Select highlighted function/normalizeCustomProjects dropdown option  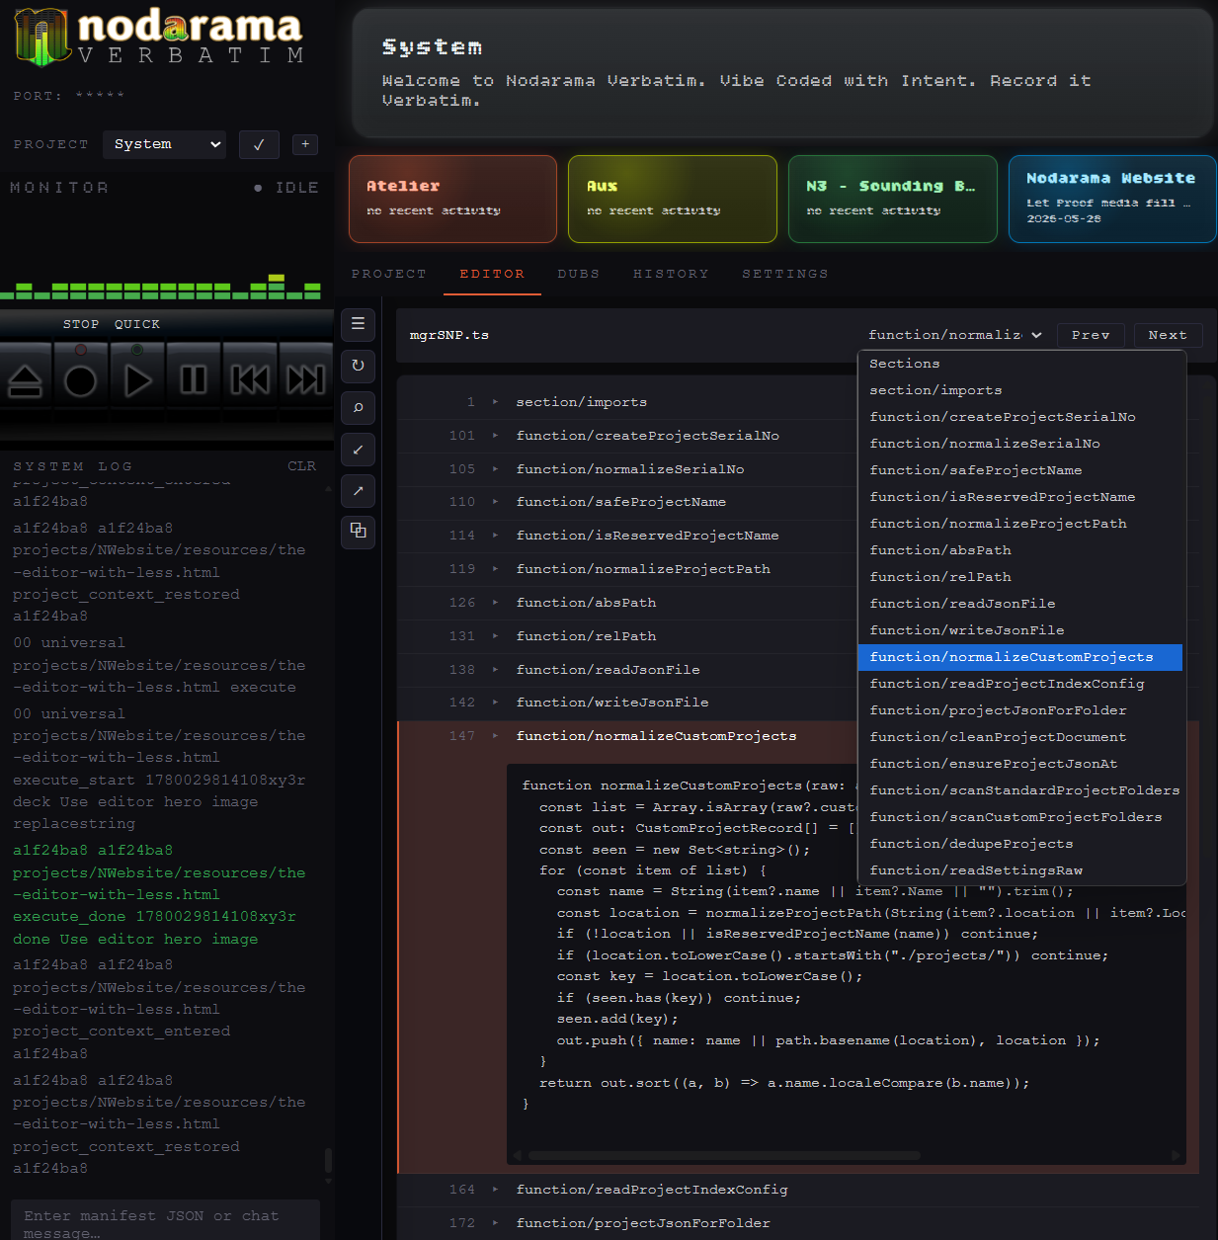coord(1020,657)
